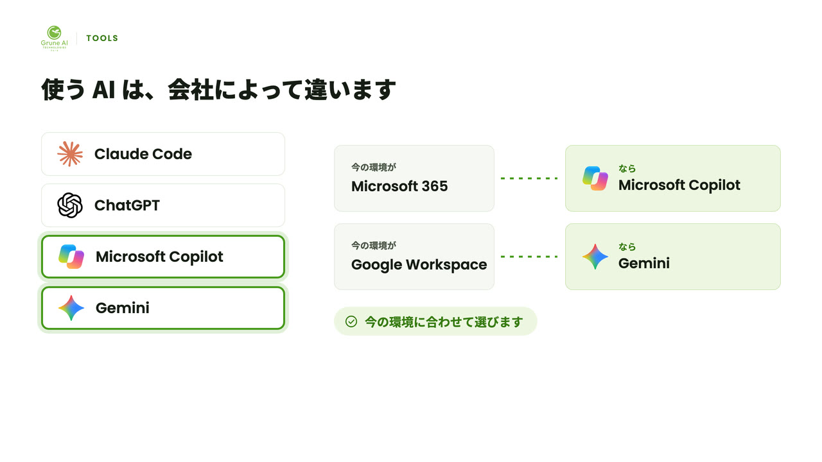Click the dotted line between Microsoft 365 and Copilot
The image size is (822, 462).
click(x=530, y=178)
